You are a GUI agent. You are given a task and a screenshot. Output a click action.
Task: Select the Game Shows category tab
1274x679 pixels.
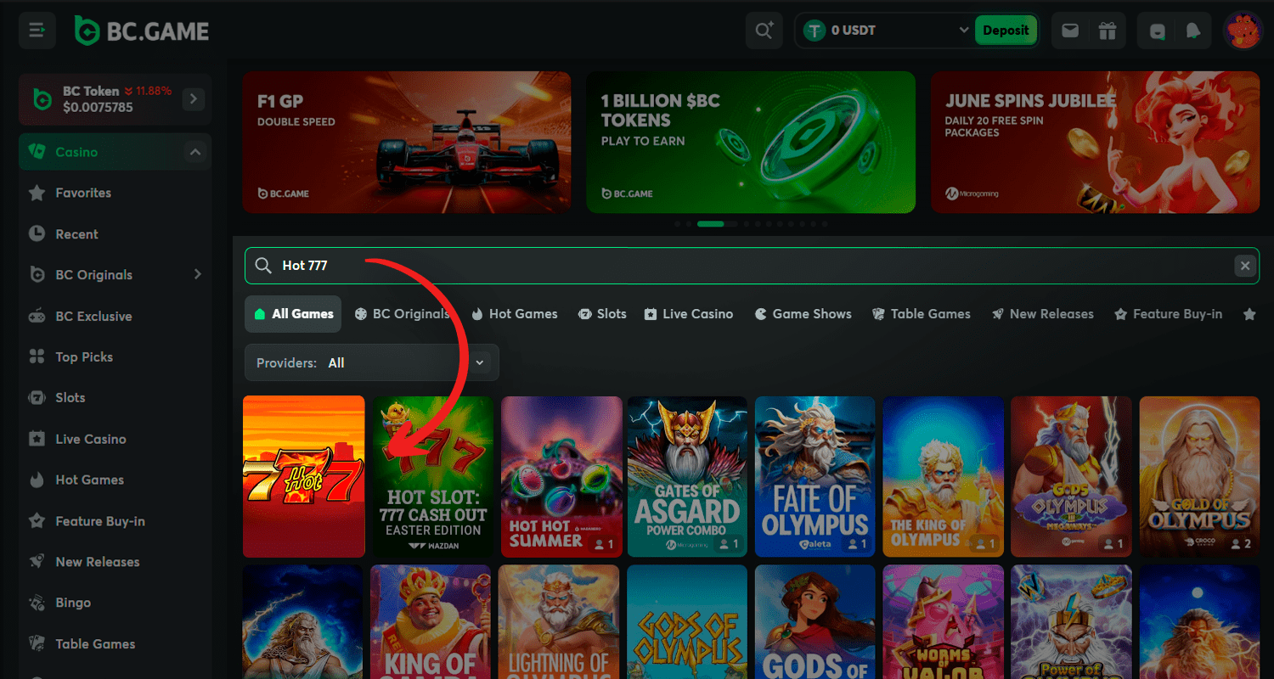point(803,314)
